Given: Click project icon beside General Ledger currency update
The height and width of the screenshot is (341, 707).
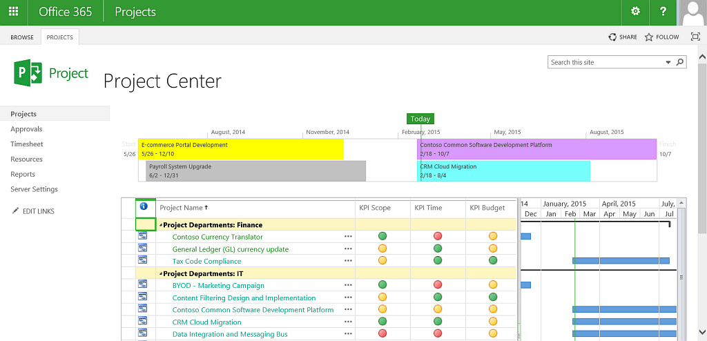Looking at the screenshot, I should click(143, 248).
